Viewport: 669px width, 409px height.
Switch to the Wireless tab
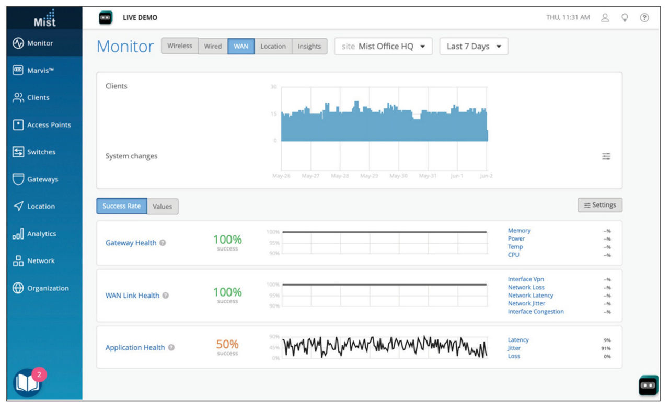179,46
